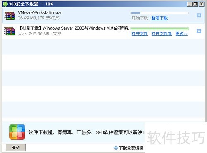Select the VMwareWorkstation.rar archive icon
Screen dimensions: 207x153
(x=10, y=16)
